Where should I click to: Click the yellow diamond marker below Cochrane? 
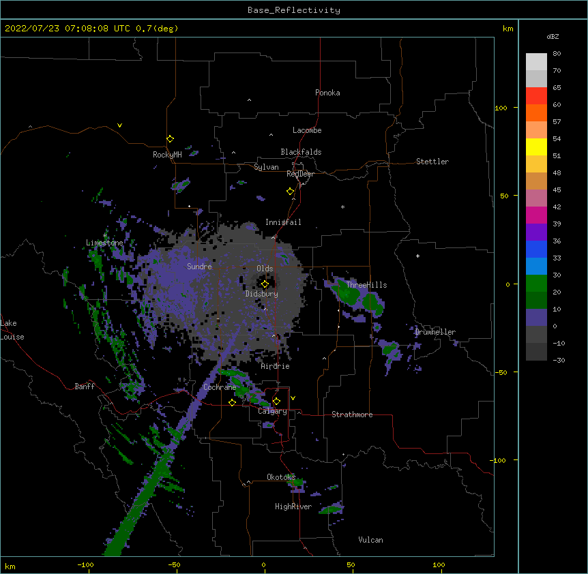point(232,402)
